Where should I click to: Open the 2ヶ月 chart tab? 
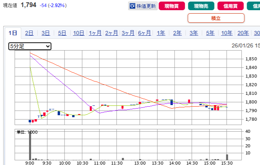[112, 33]
